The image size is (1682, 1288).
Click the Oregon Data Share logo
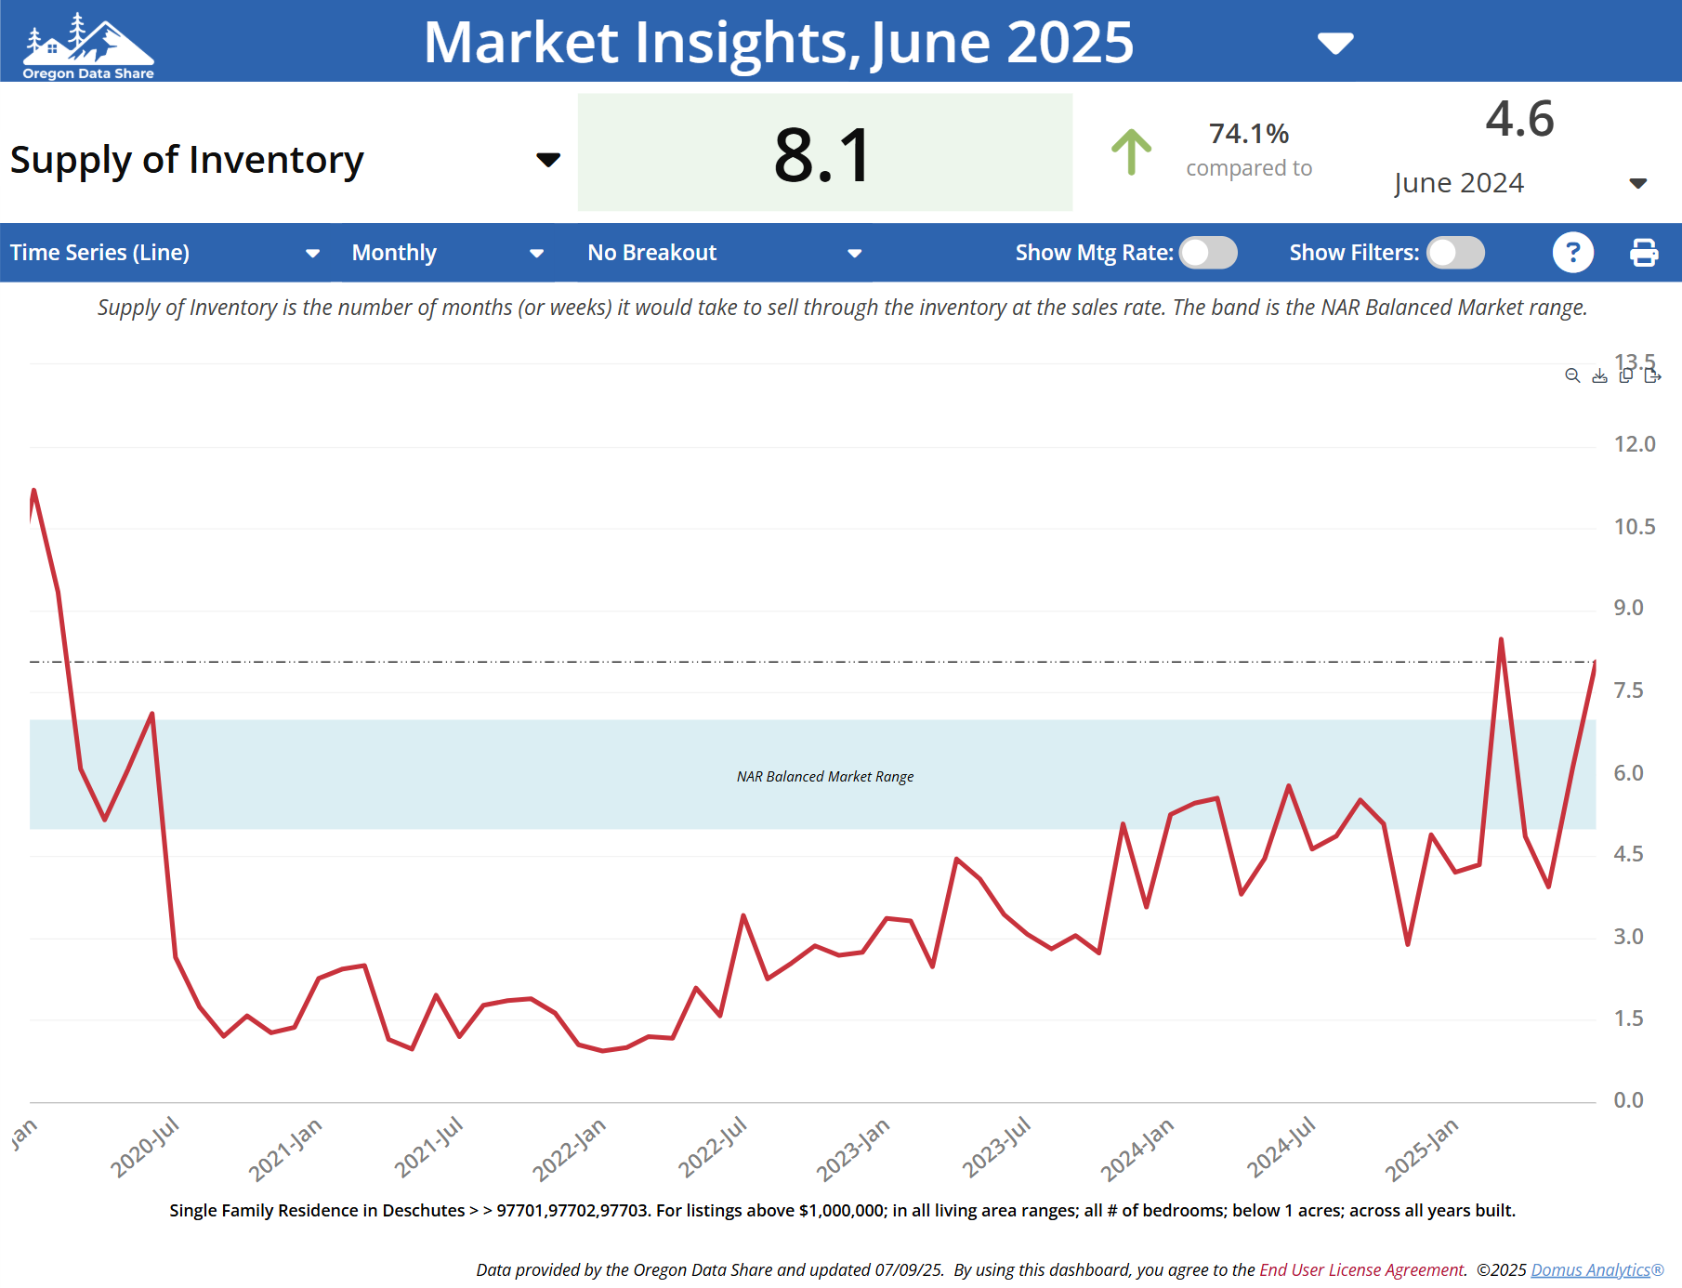88,45
